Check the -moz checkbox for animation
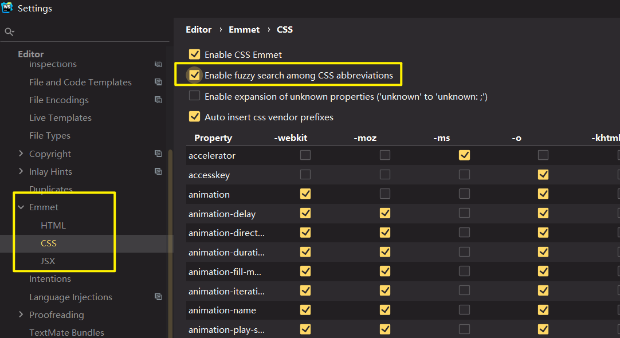The width and height of the screenshot is (620, 338). click(384, 194)
